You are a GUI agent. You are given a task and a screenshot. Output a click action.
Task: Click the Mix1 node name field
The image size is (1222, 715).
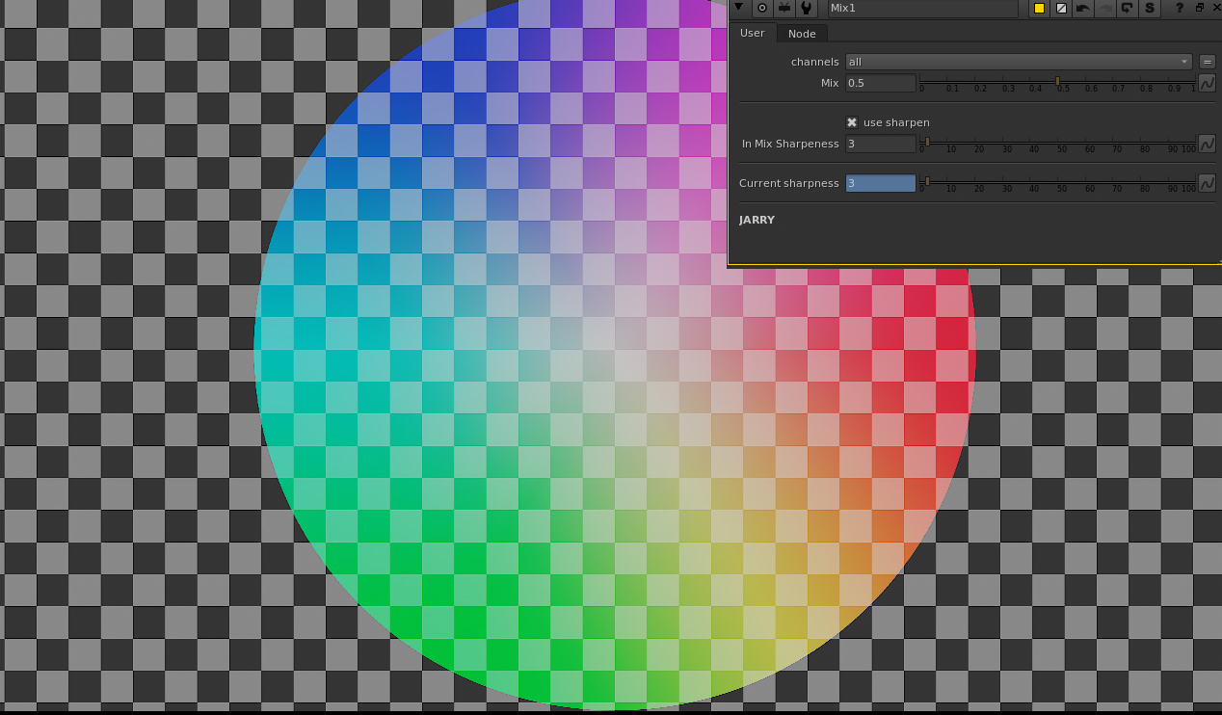pos(921,8)
